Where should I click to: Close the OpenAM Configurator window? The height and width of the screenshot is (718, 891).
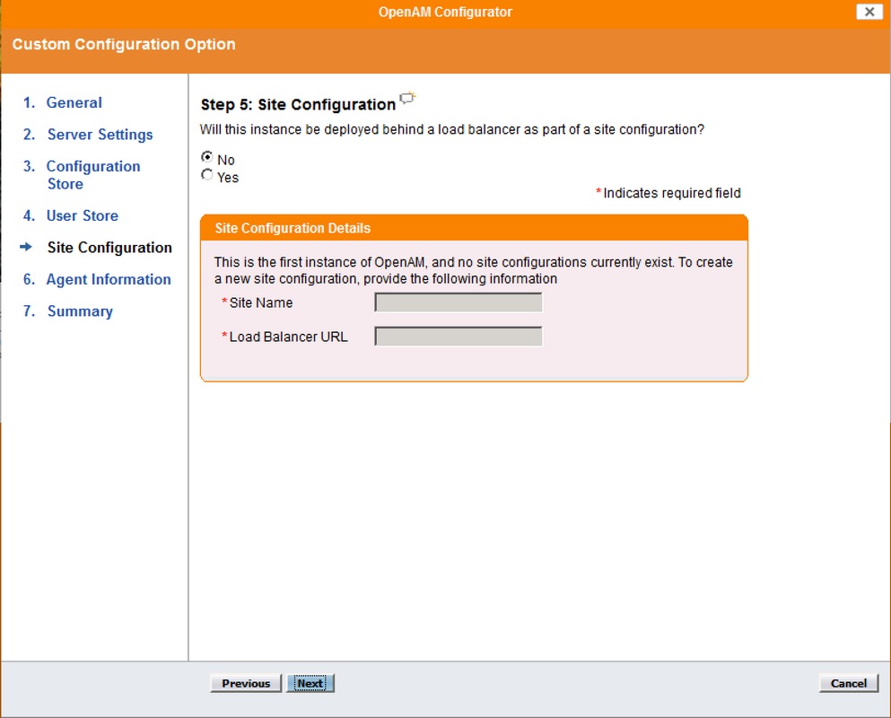(868, 12)
